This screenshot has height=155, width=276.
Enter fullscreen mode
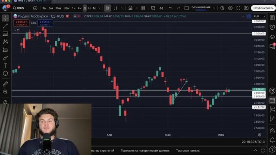click(x=238, y=8)
